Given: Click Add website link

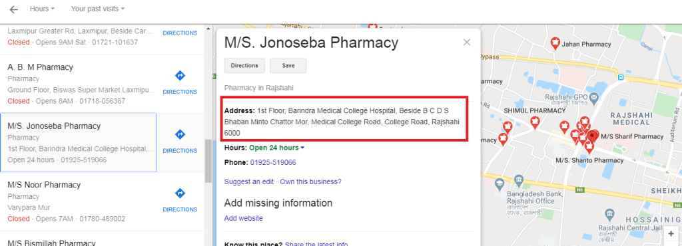Looking at the screenshot, I should [244, 218].
